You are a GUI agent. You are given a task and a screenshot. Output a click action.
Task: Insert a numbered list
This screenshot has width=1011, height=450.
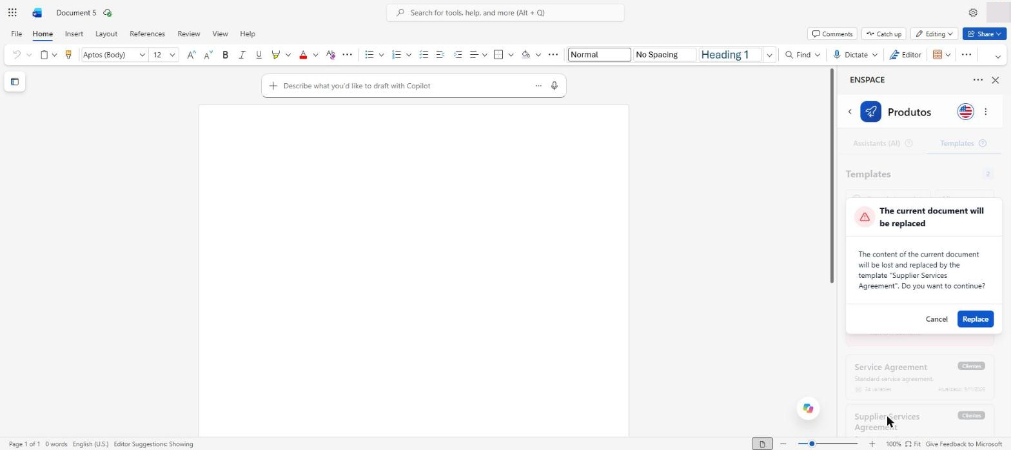[397, 55]
